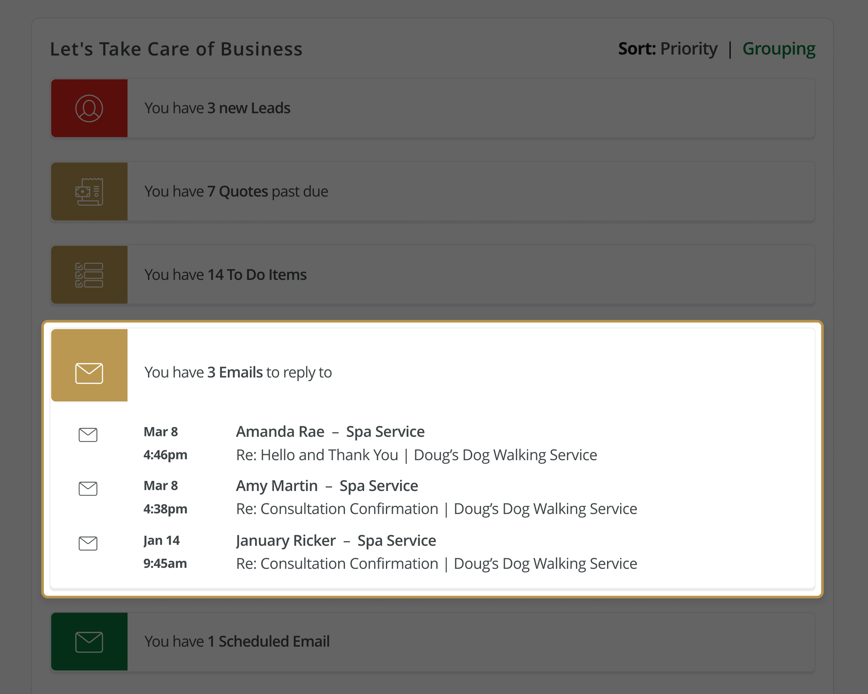This screenshot has height=694, width=868.
Task: Click the envelope icon beside January Ricker's email
Action: (88, 543)
